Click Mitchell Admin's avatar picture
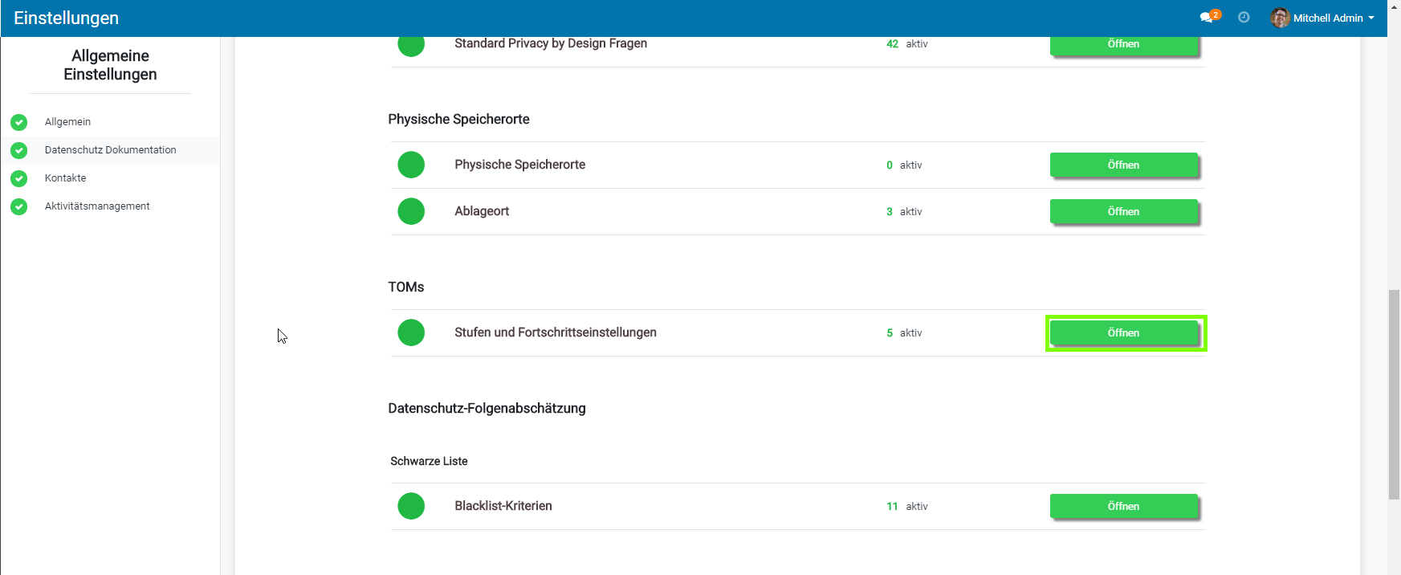The image size is (1401, 575). click(1280, 18)
